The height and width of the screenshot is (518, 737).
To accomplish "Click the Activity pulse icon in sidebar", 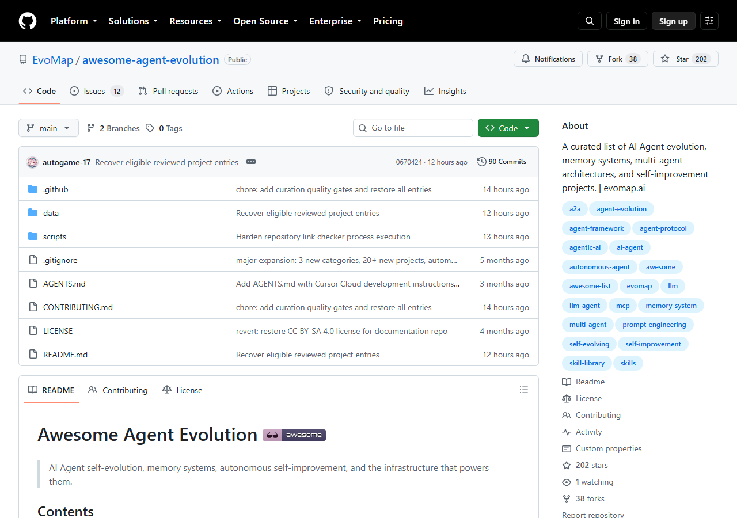I will [x=567, y=432].
